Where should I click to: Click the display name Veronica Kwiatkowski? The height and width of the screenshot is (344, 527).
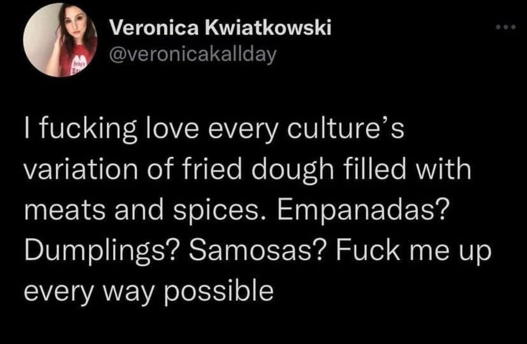click(221, 27)
